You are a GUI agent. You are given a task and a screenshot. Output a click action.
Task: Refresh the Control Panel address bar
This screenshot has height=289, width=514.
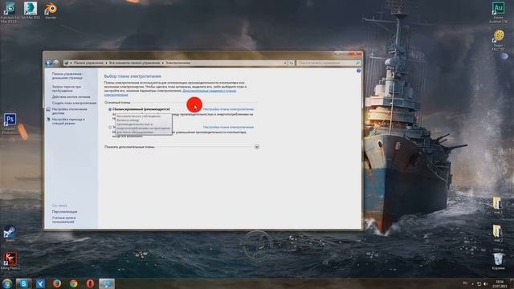coord(291,63)
